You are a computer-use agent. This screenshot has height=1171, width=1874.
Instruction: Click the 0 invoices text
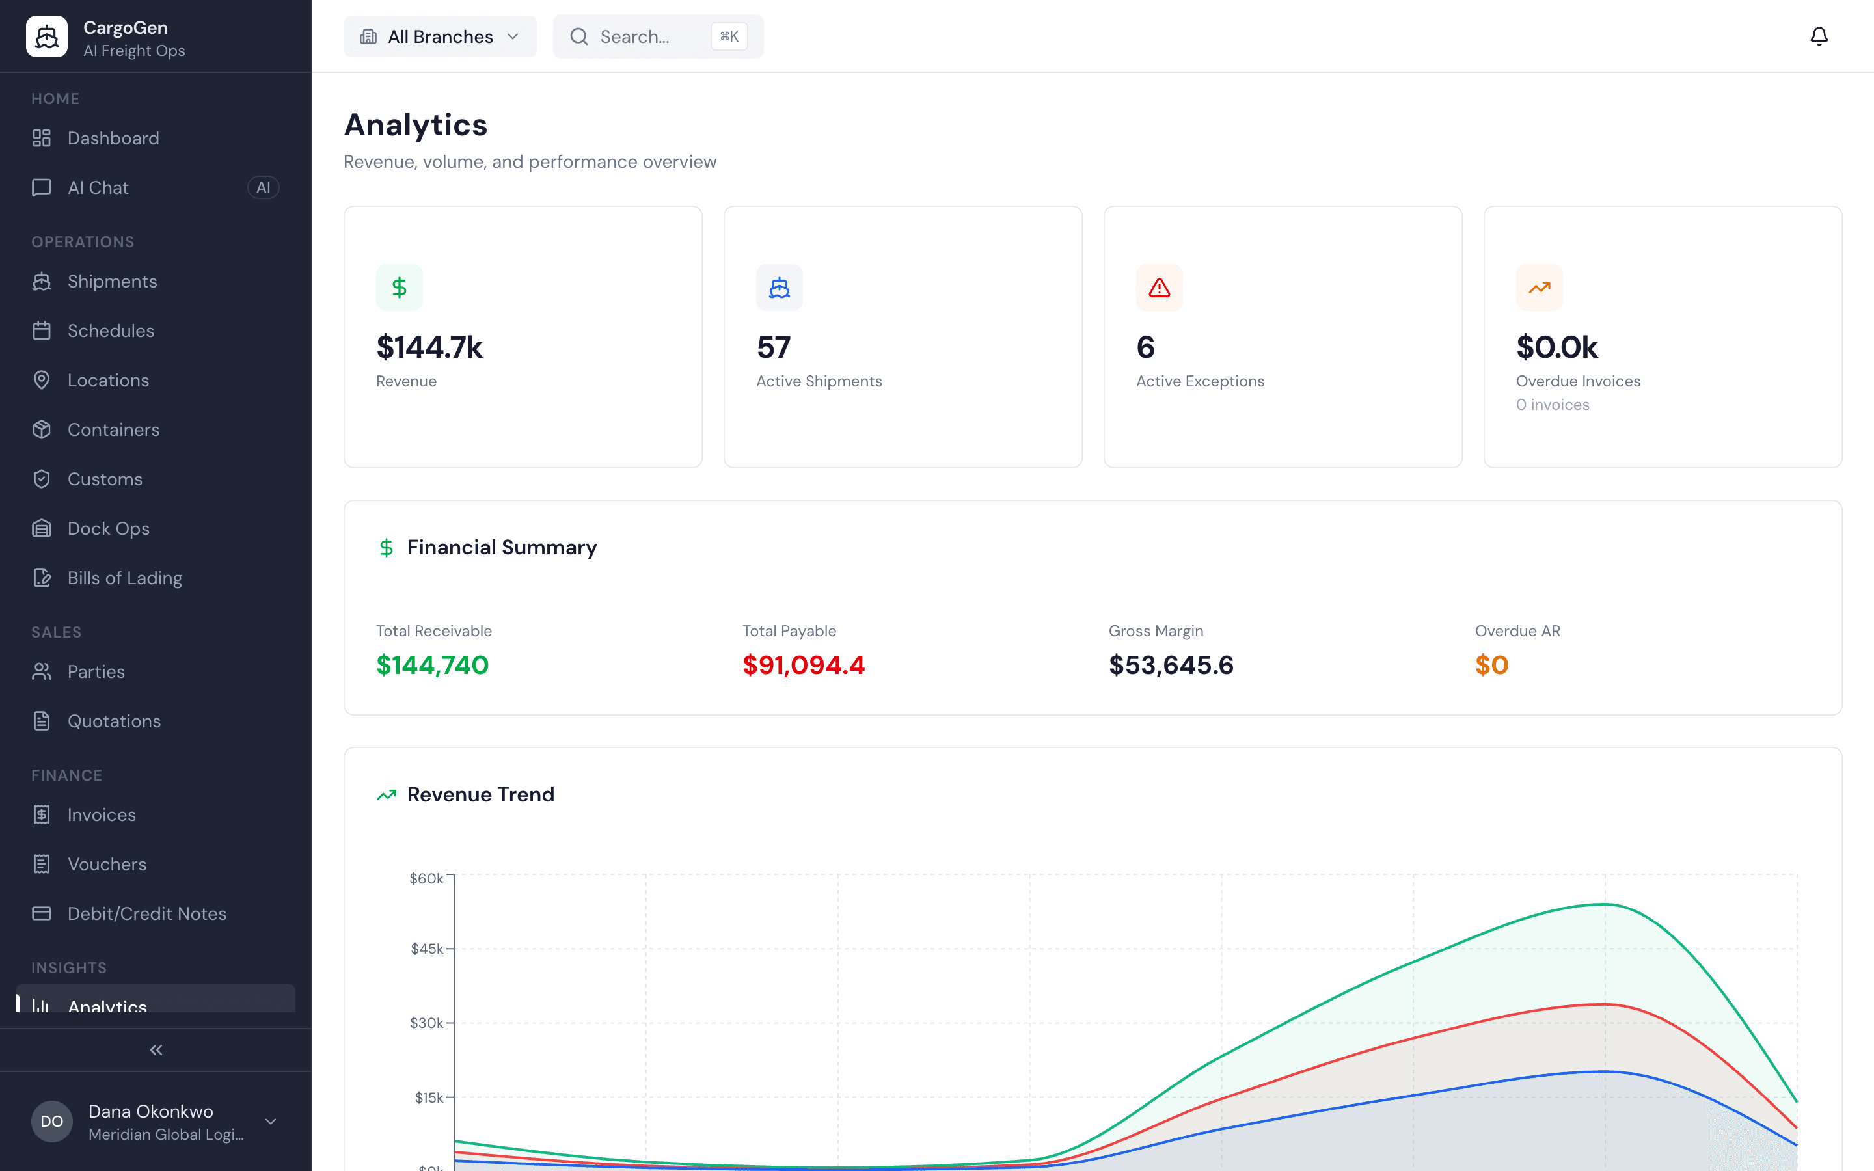click(x=1553, y=404)
